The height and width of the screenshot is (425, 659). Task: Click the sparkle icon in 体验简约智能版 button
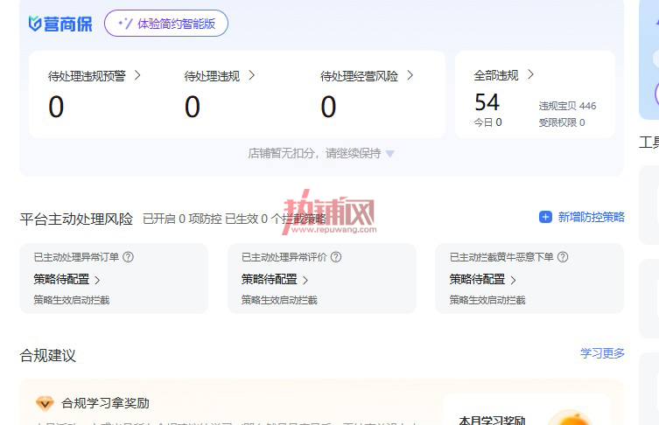point(125,24)
